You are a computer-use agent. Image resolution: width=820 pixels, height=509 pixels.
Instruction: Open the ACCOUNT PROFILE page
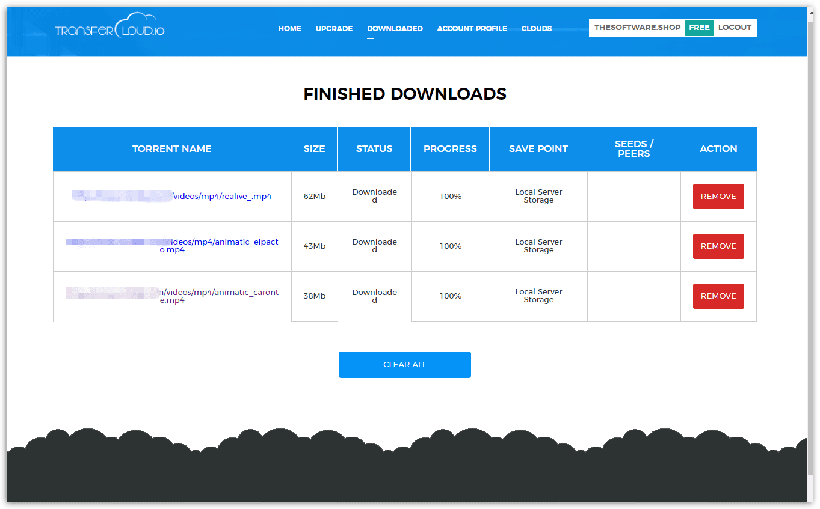tap(472, 28)
